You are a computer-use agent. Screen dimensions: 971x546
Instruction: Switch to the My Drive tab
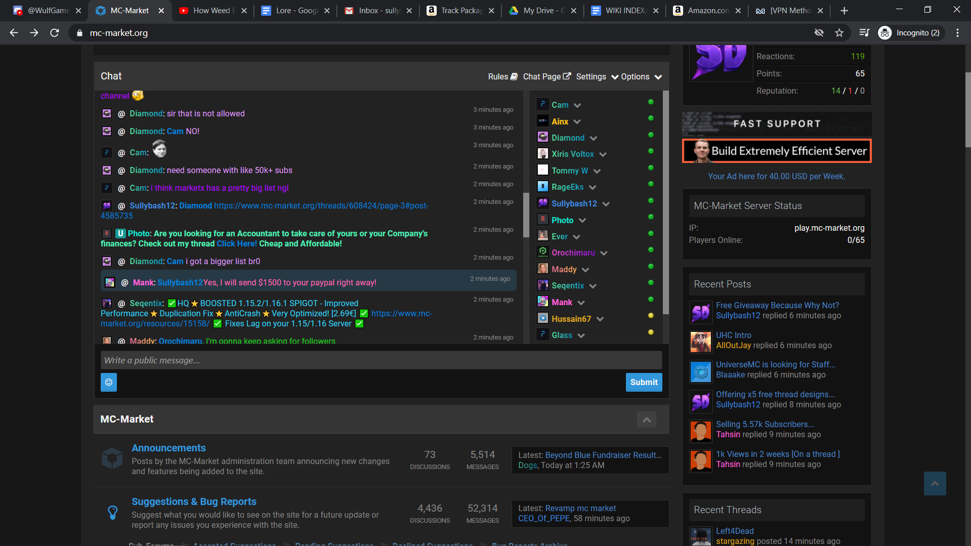[543, 11]
